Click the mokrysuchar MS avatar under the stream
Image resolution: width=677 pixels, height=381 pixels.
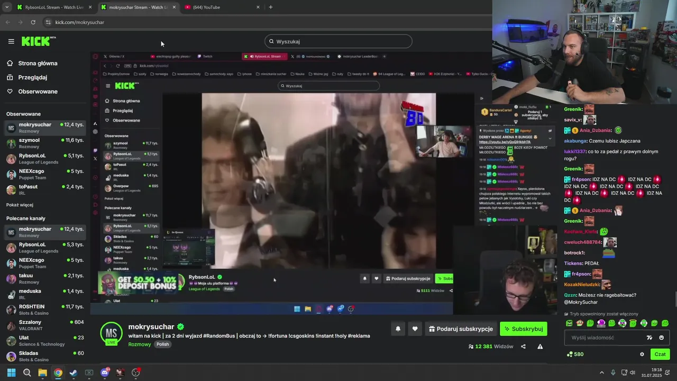pyautogui.click(x=111, y=333)
